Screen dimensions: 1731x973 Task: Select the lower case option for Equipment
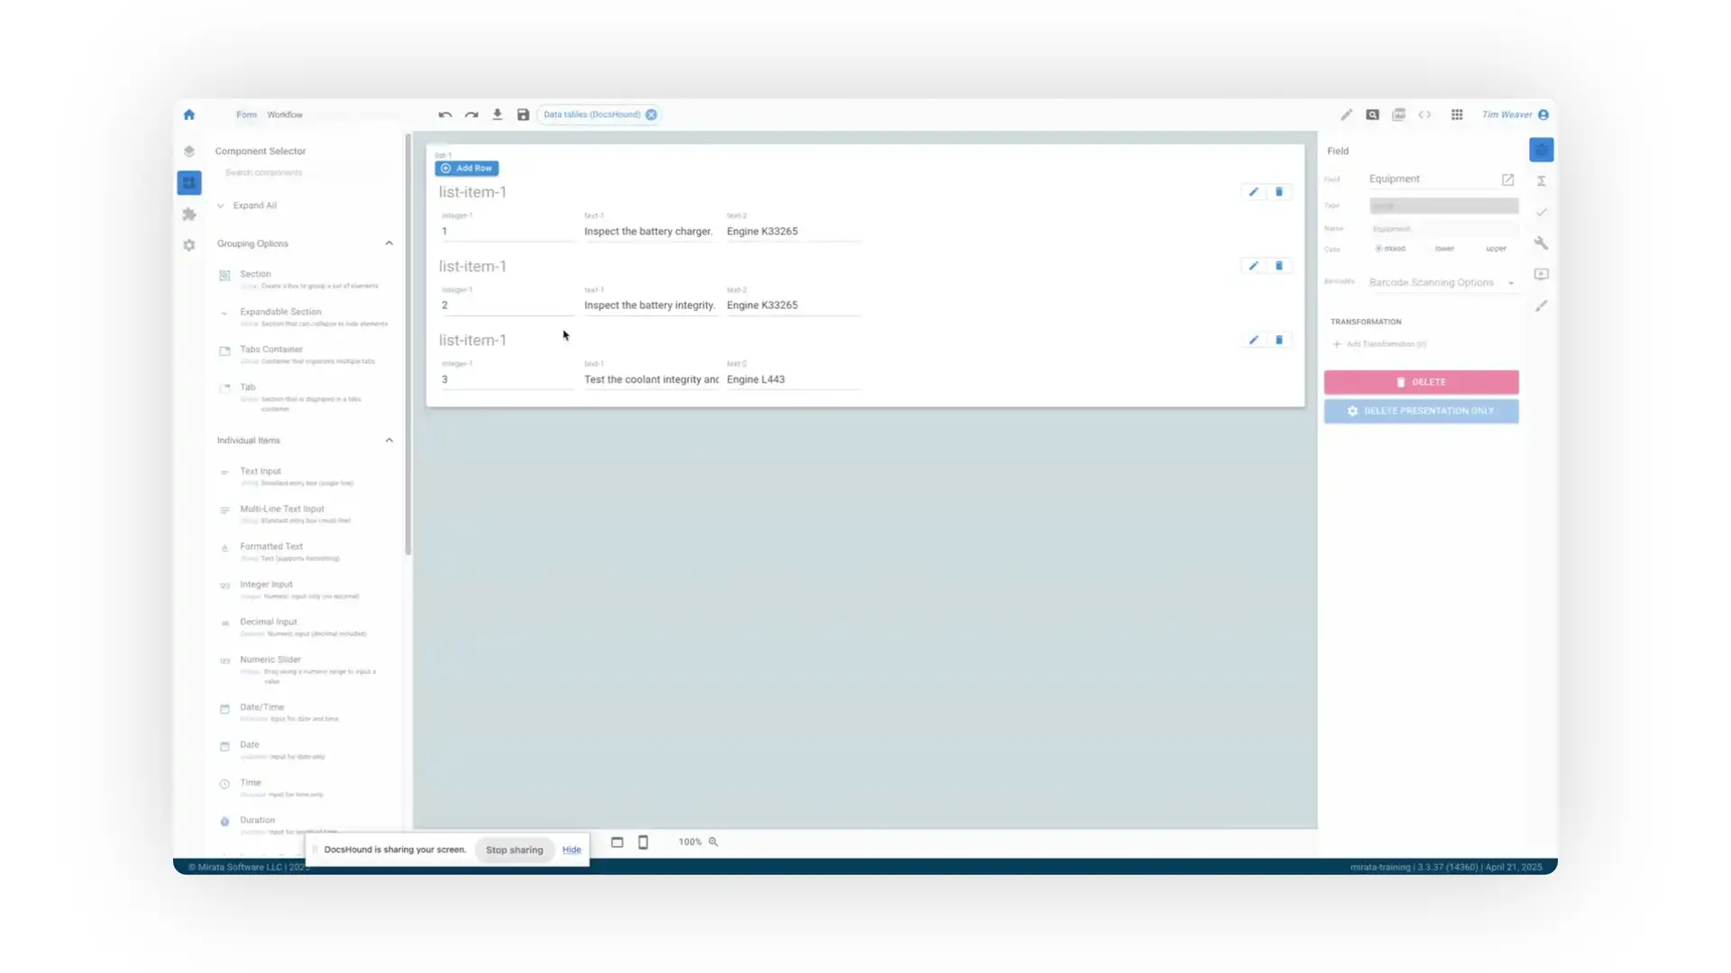click(1444, 249)
